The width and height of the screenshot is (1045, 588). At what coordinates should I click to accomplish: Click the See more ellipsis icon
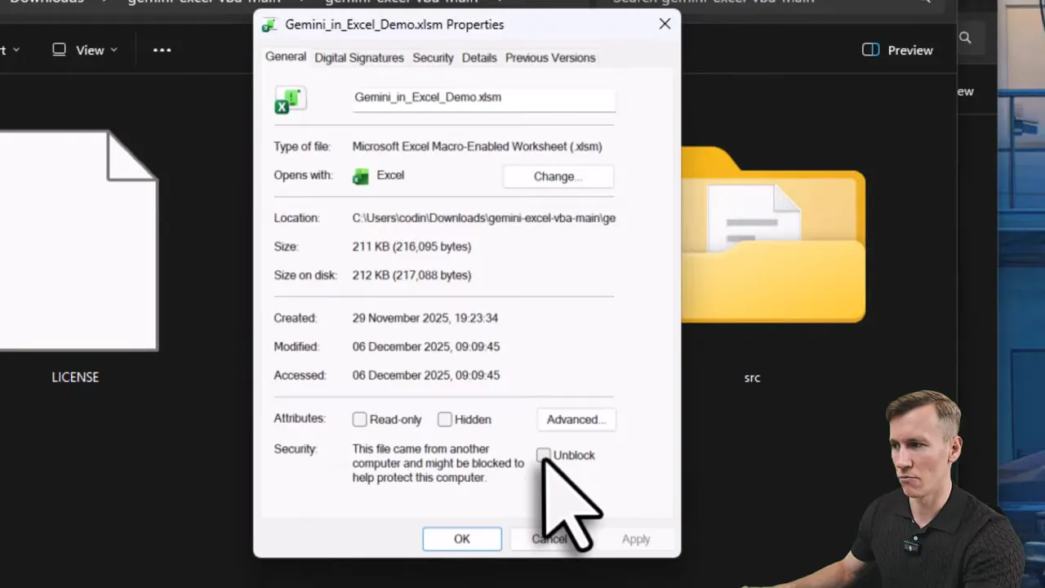click(161, 50)
